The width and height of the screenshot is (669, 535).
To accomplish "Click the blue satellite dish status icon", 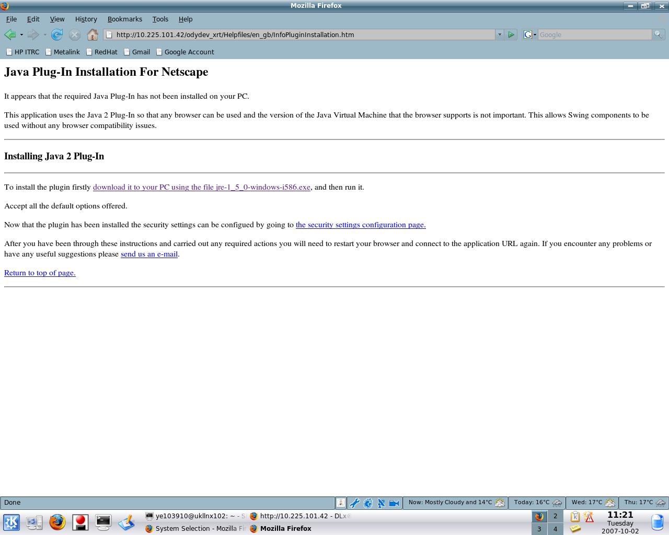I will tap(381, 503).
